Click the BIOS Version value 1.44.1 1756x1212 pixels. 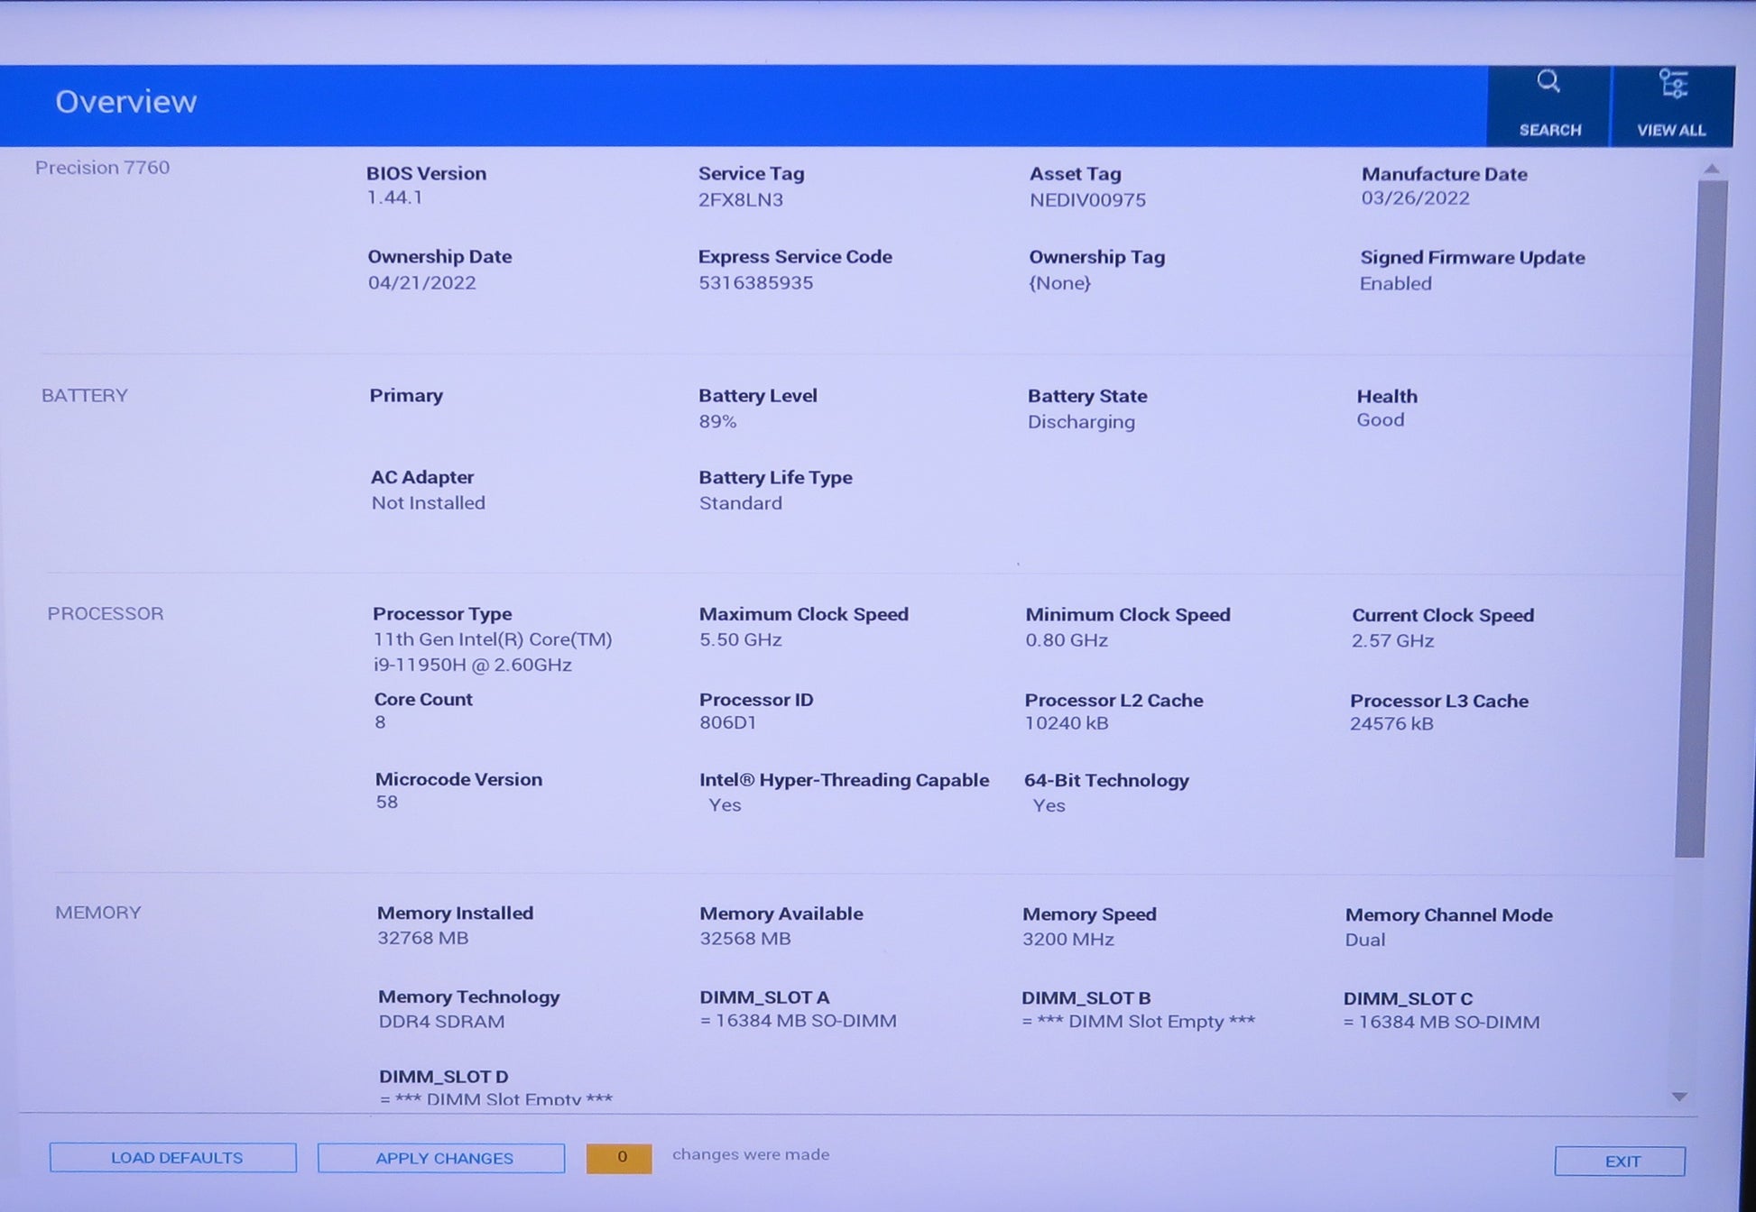click(394, 197)
